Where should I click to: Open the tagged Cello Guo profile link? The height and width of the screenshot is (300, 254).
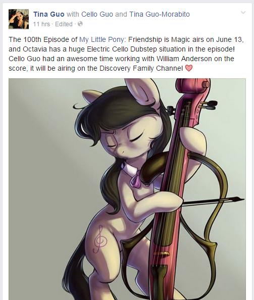click(x=97, y=14)
